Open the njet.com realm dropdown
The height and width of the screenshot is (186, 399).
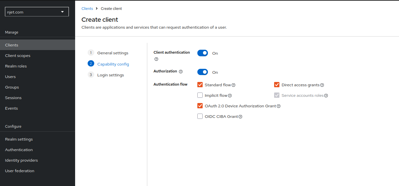(37, 12)
